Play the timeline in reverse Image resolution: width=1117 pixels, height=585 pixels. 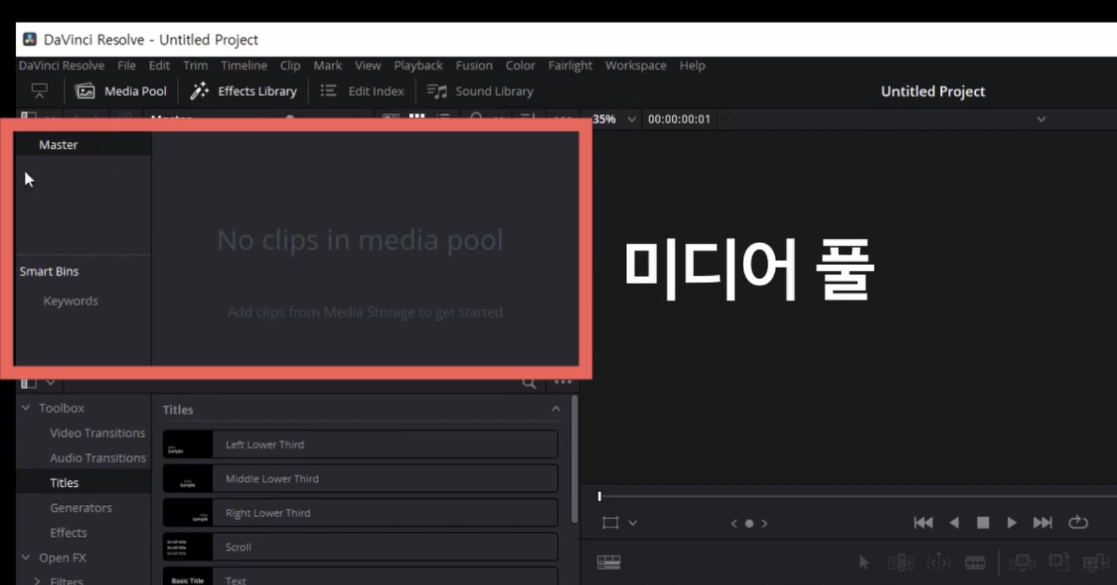click(955, 523)
